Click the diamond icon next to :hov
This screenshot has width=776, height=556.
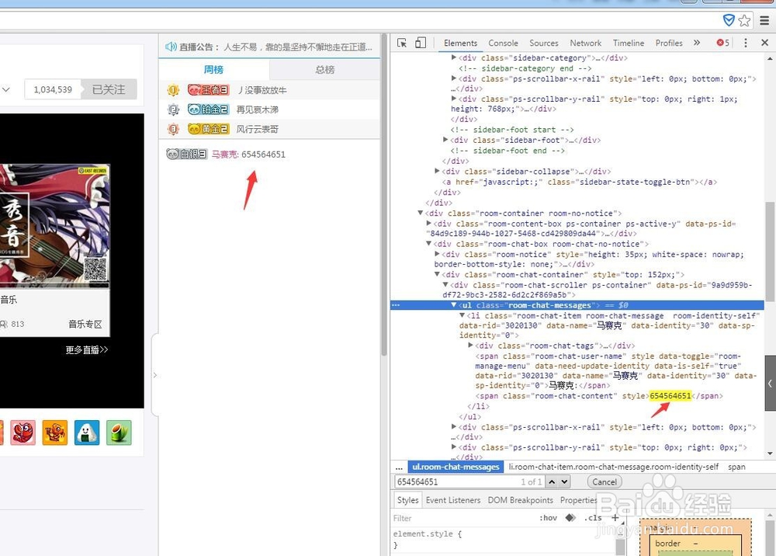click(x=570, y=517)
